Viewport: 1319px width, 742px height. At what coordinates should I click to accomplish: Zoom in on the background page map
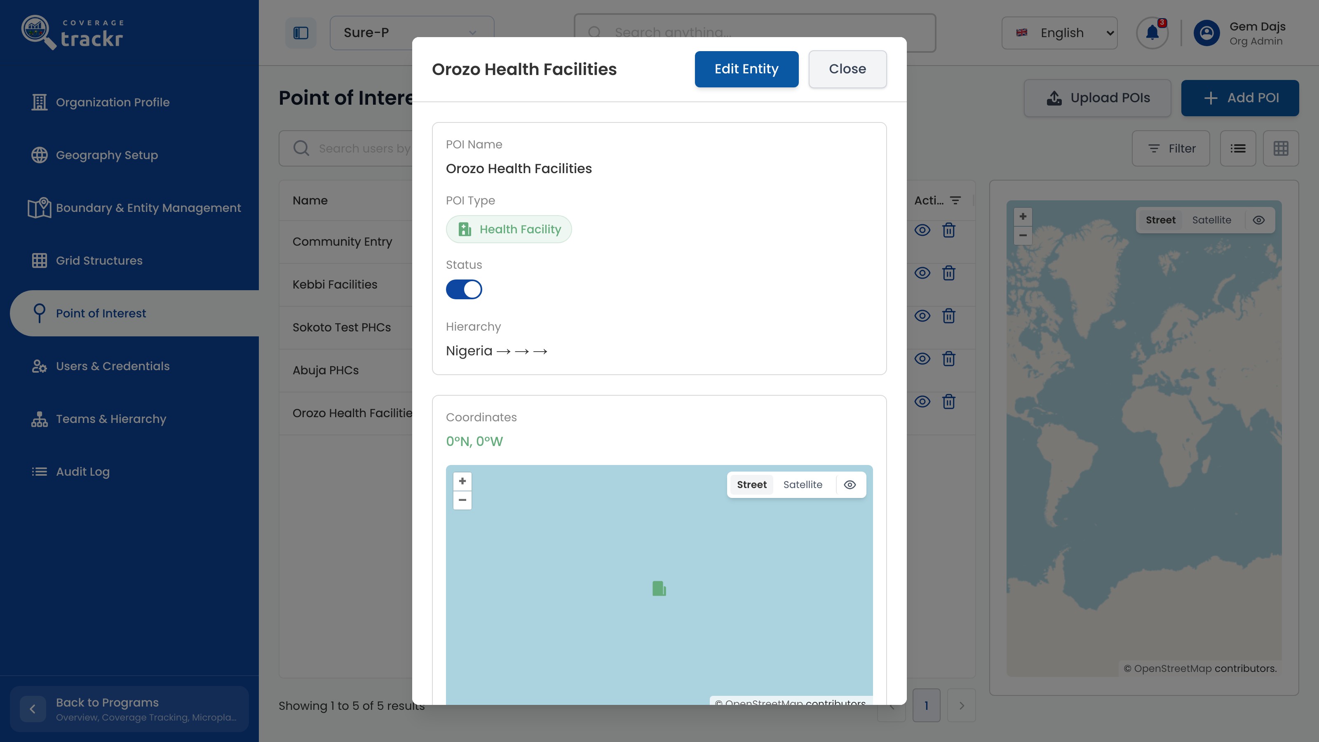click(1023, 216)
